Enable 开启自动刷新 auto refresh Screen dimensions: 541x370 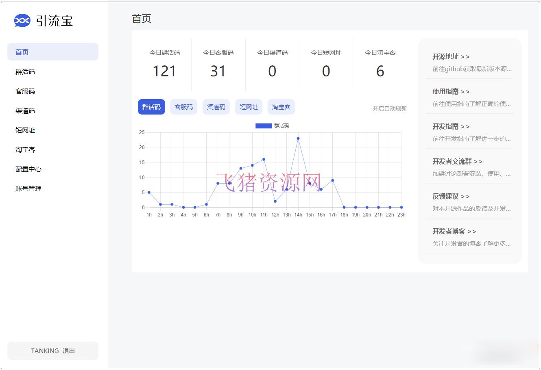(x=390, y=108)
